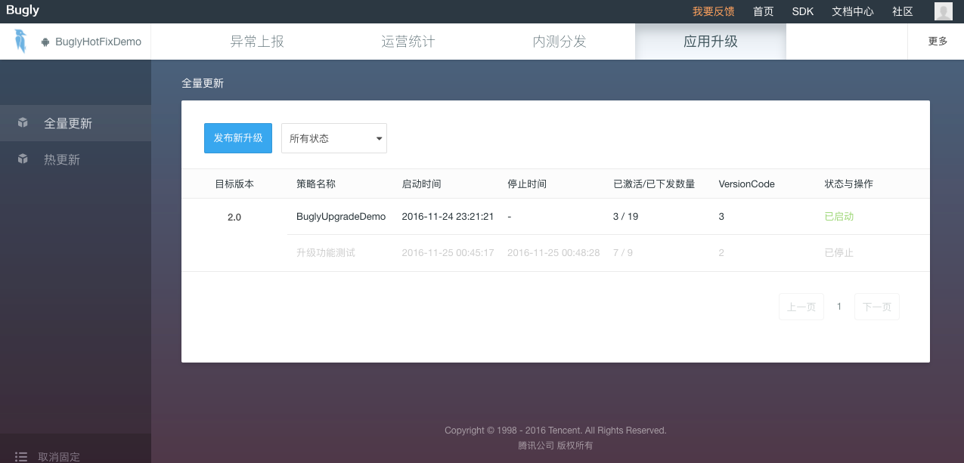This screenshot has width=964, height=463.
Task: Open the 内测分发 tab
Action: pos(559,42)
